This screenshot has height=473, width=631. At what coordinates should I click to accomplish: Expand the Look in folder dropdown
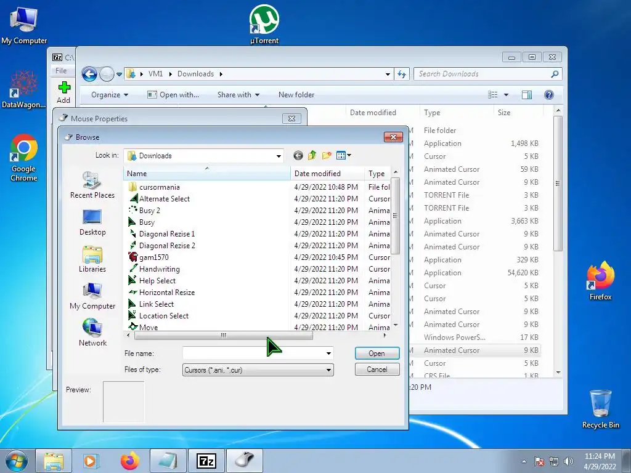point(279,156)
